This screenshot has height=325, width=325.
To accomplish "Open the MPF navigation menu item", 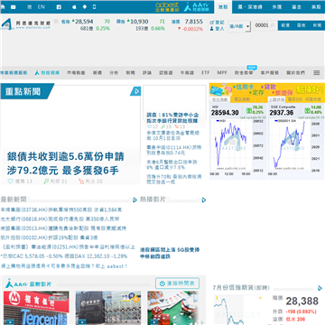I will pyautogui.click(x=222, y=73).
